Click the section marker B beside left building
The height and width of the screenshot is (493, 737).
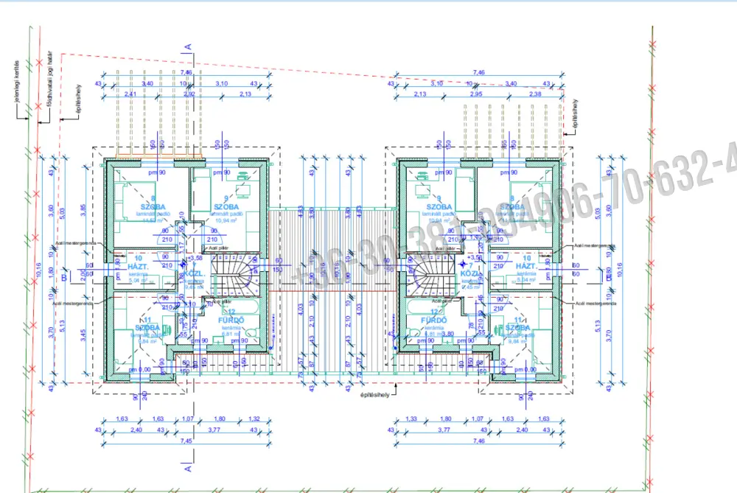click(x=64, y=278)
